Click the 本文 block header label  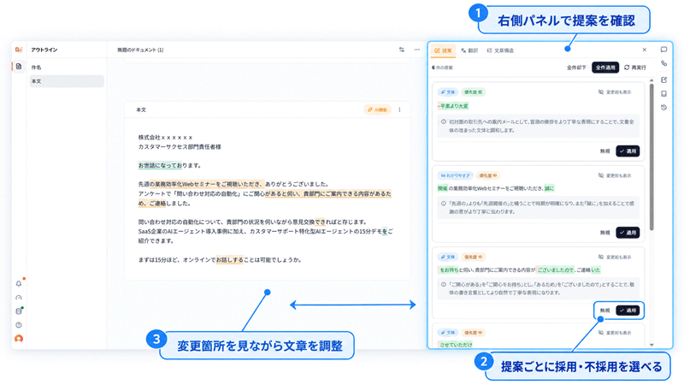click(141, 110)
